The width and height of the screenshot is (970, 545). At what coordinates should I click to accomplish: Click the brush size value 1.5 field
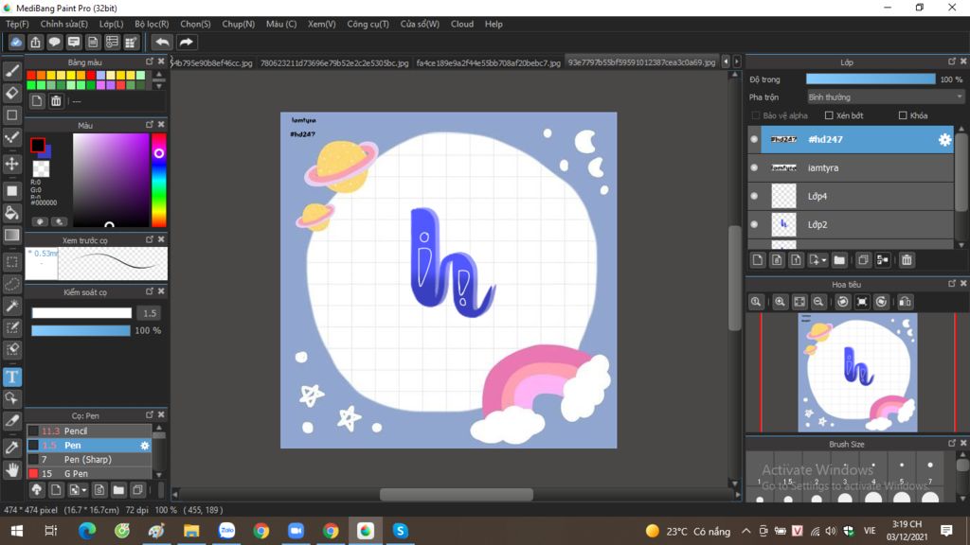coord(150,313)
